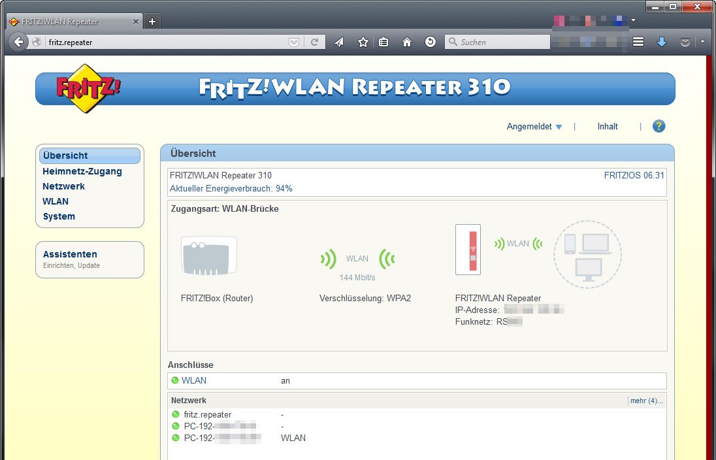Open the downloads arrow icon in toolbar
Screen dimensions: 716x460
(x=661, y=42)
